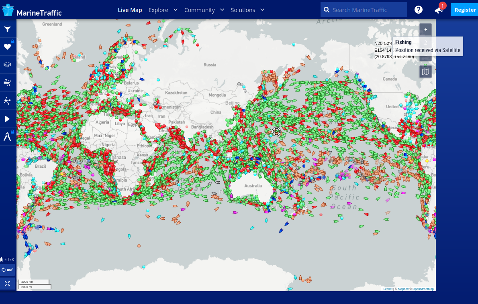This screenshot has width=478, height=304.
Task: Open the Leaflet attribution link
Action: point(388,289)
